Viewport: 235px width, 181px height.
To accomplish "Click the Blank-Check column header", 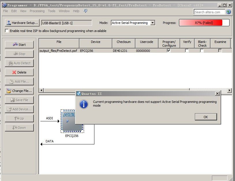I will [x=202, y=44].
